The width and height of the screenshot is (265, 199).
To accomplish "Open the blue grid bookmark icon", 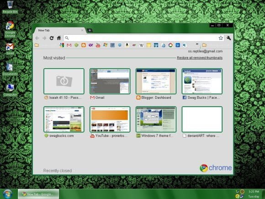I will 112,45.
